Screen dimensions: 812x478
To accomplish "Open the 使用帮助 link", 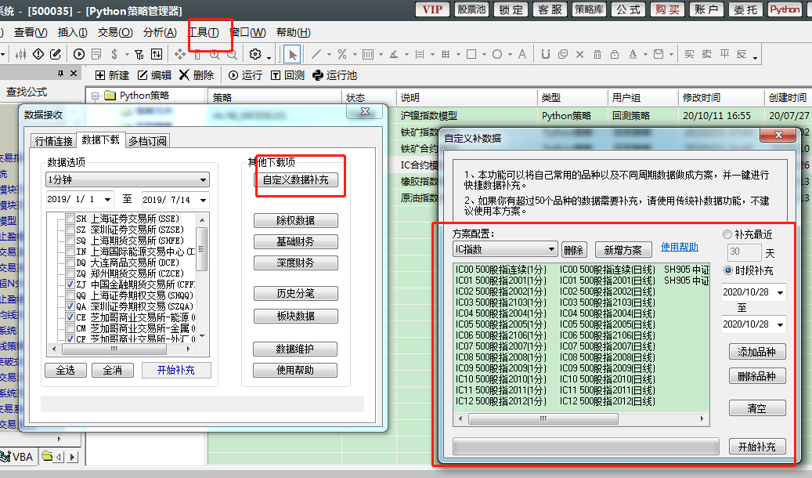I will point(679,248).
